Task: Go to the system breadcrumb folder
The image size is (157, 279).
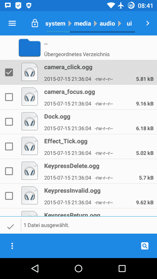Action: (55, 23)
